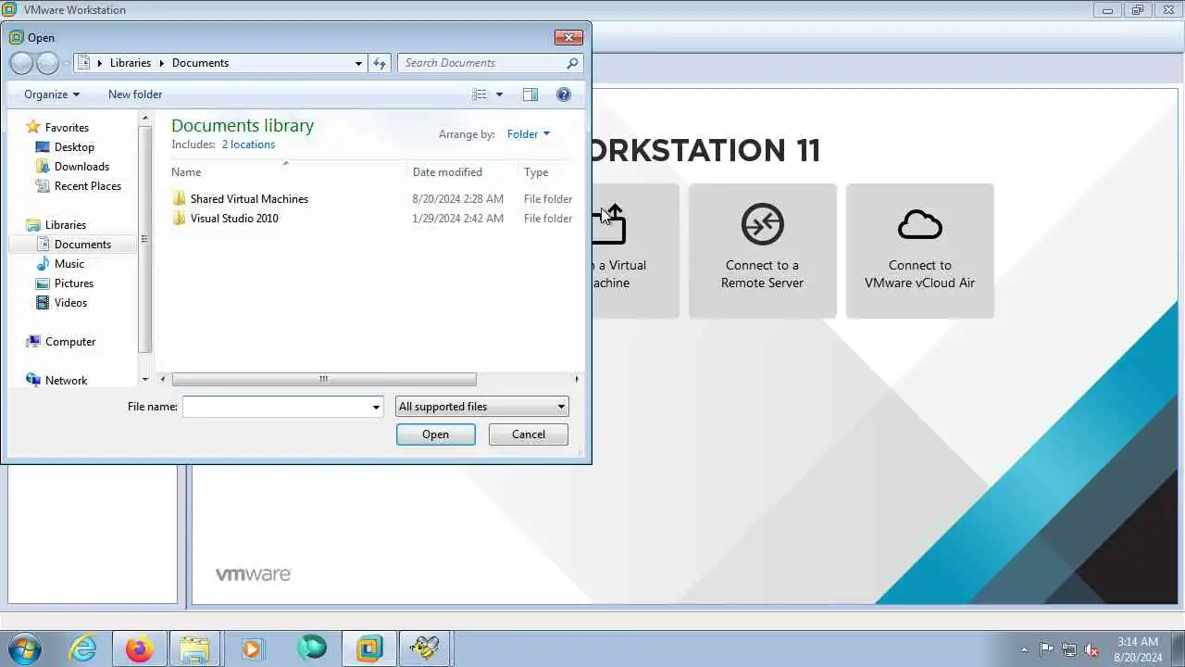
Task: Select Pictures library in navigation pane
Action: (74, 283)
